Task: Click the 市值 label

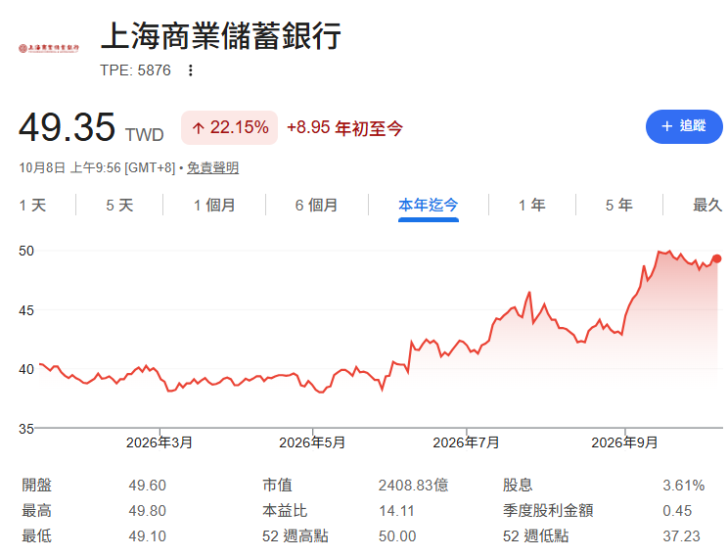Action: [x=277, y=486]
